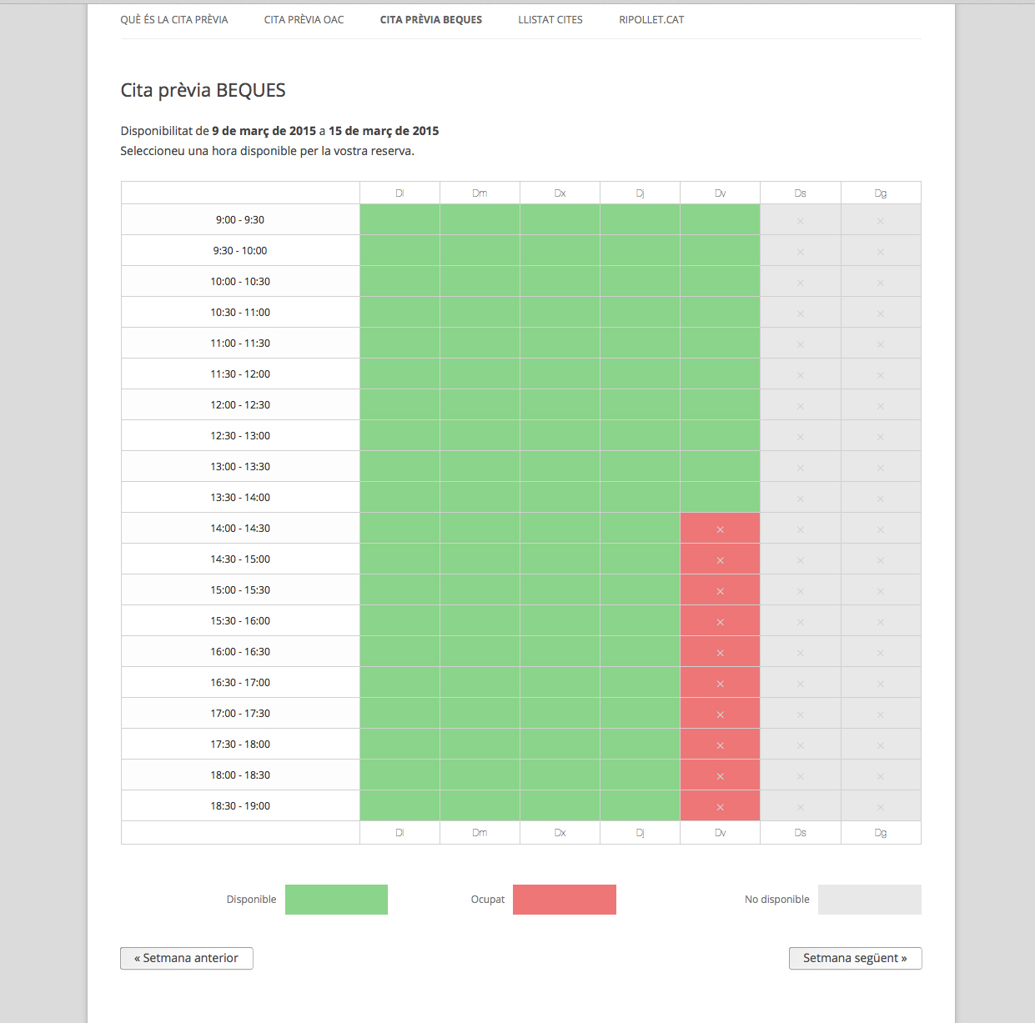Select the 'Cita prèvia BEQUES' menu item

[430, 20]
